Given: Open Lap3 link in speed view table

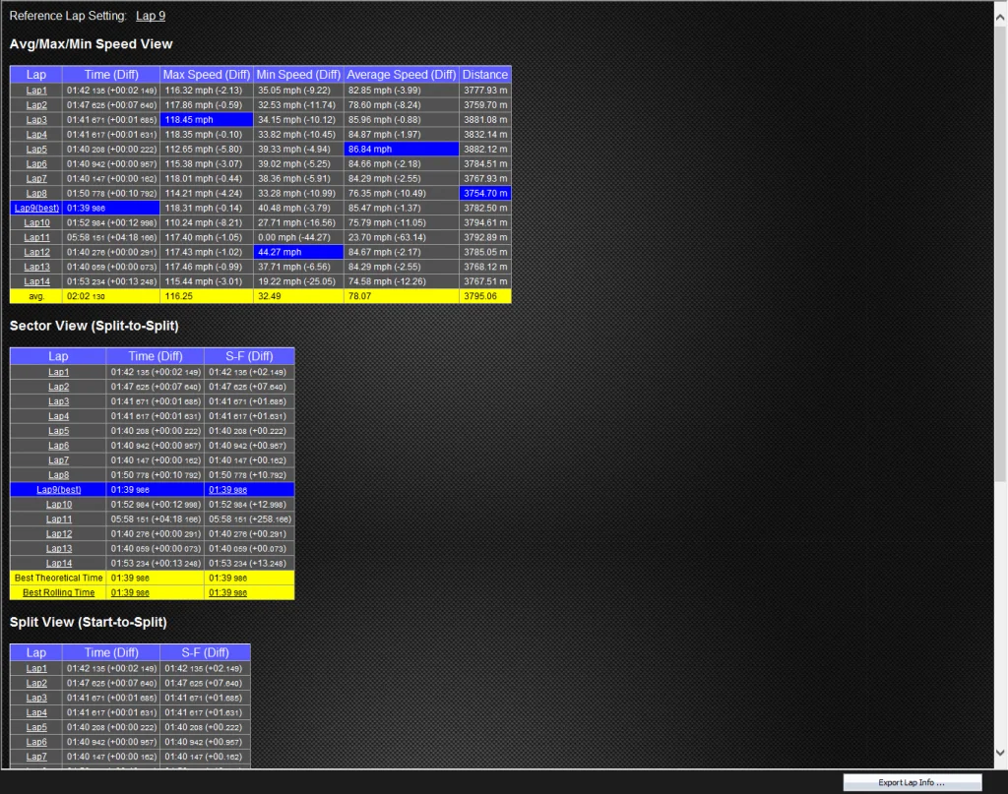Looking at the screenshot, I should pyautogui.click(x=36, y=120).
